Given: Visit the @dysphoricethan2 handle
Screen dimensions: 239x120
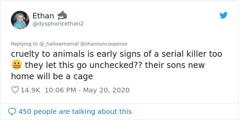Looking at the screenshot, I should pos(58,24).
